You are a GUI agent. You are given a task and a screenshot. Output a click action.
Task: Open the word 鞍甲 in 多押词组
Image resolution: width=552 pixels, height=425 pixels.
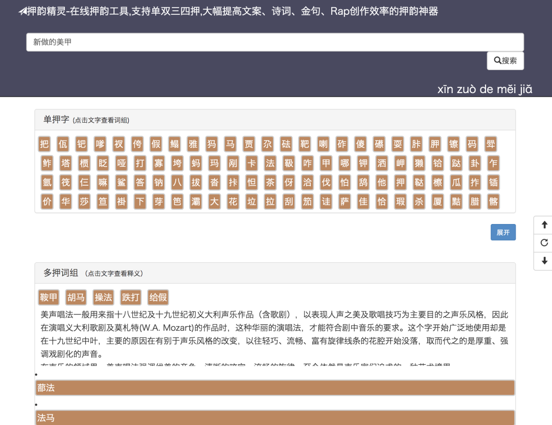49,297
